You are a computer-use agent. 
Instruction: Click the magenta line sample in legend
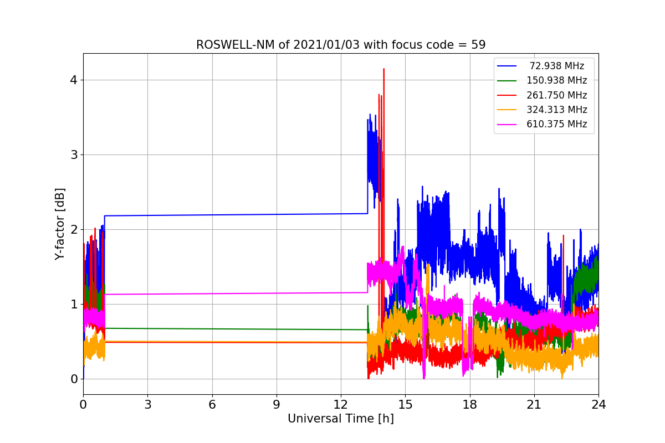[508, 124]
